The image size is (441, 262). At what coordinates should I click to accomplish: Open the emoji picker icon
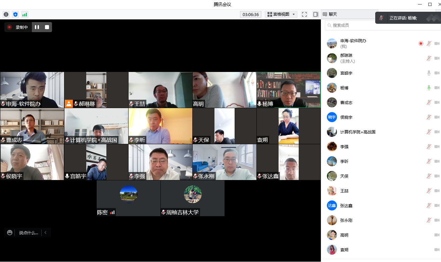pyautogui.click(x=10, y=233)
